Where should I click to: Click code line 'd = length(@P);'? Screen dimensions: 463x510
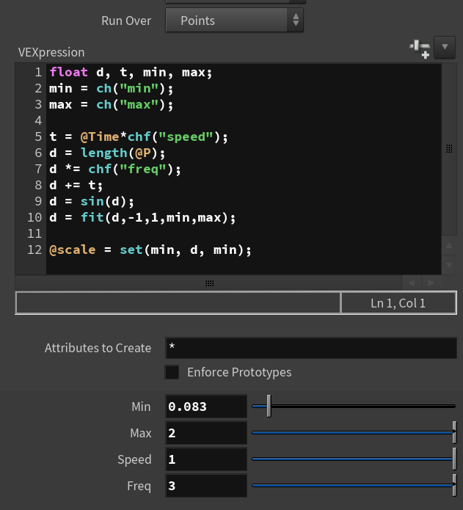coord(107,153)
